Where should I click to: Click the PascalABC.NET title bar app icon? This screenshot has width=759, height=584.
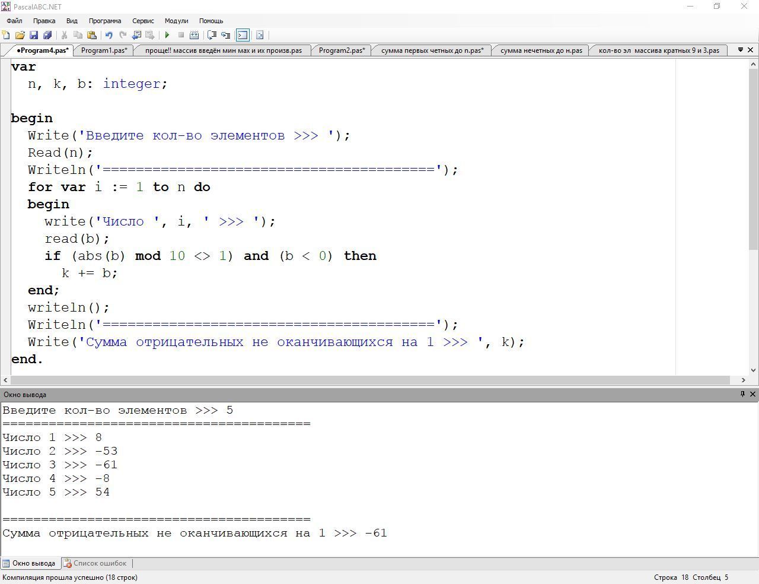click(6, 7)
